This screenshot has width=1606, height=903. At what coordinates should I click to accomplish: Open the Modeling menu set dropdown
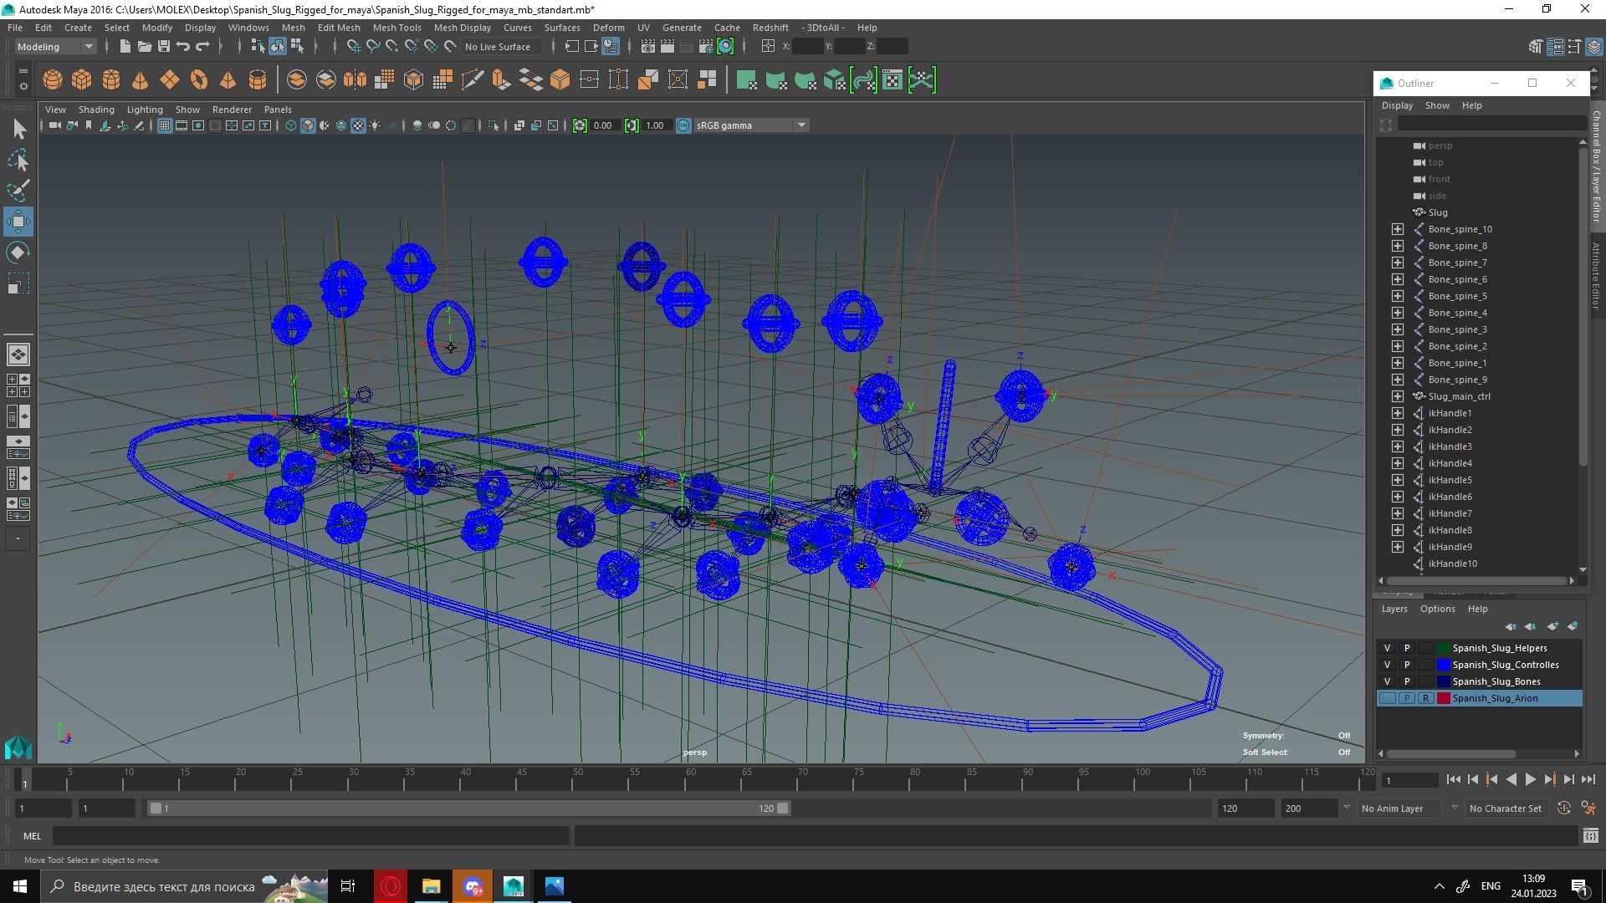pos(55,47)
